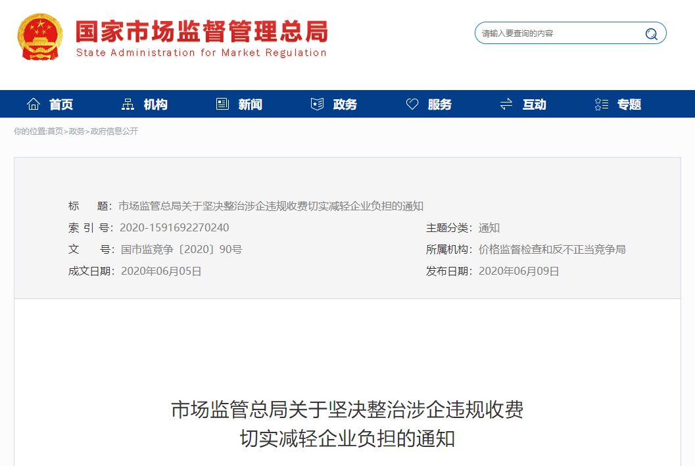Click the 成文日期 value 2020年06月05日
Viewport: 695px width, 466px height.
(x=161, y=271)
